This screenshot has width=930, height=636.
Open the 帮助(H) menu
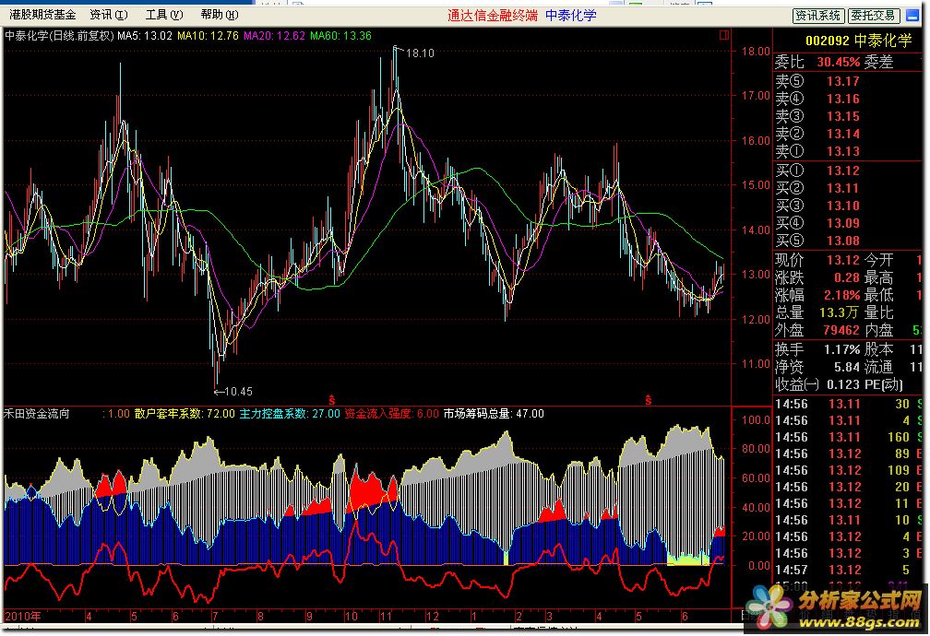click(220, 15)
